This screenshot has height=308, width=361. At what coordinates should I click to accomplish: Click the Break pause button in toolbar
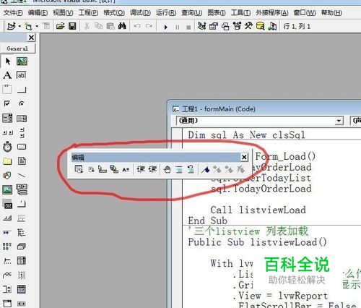pos(178,27)
